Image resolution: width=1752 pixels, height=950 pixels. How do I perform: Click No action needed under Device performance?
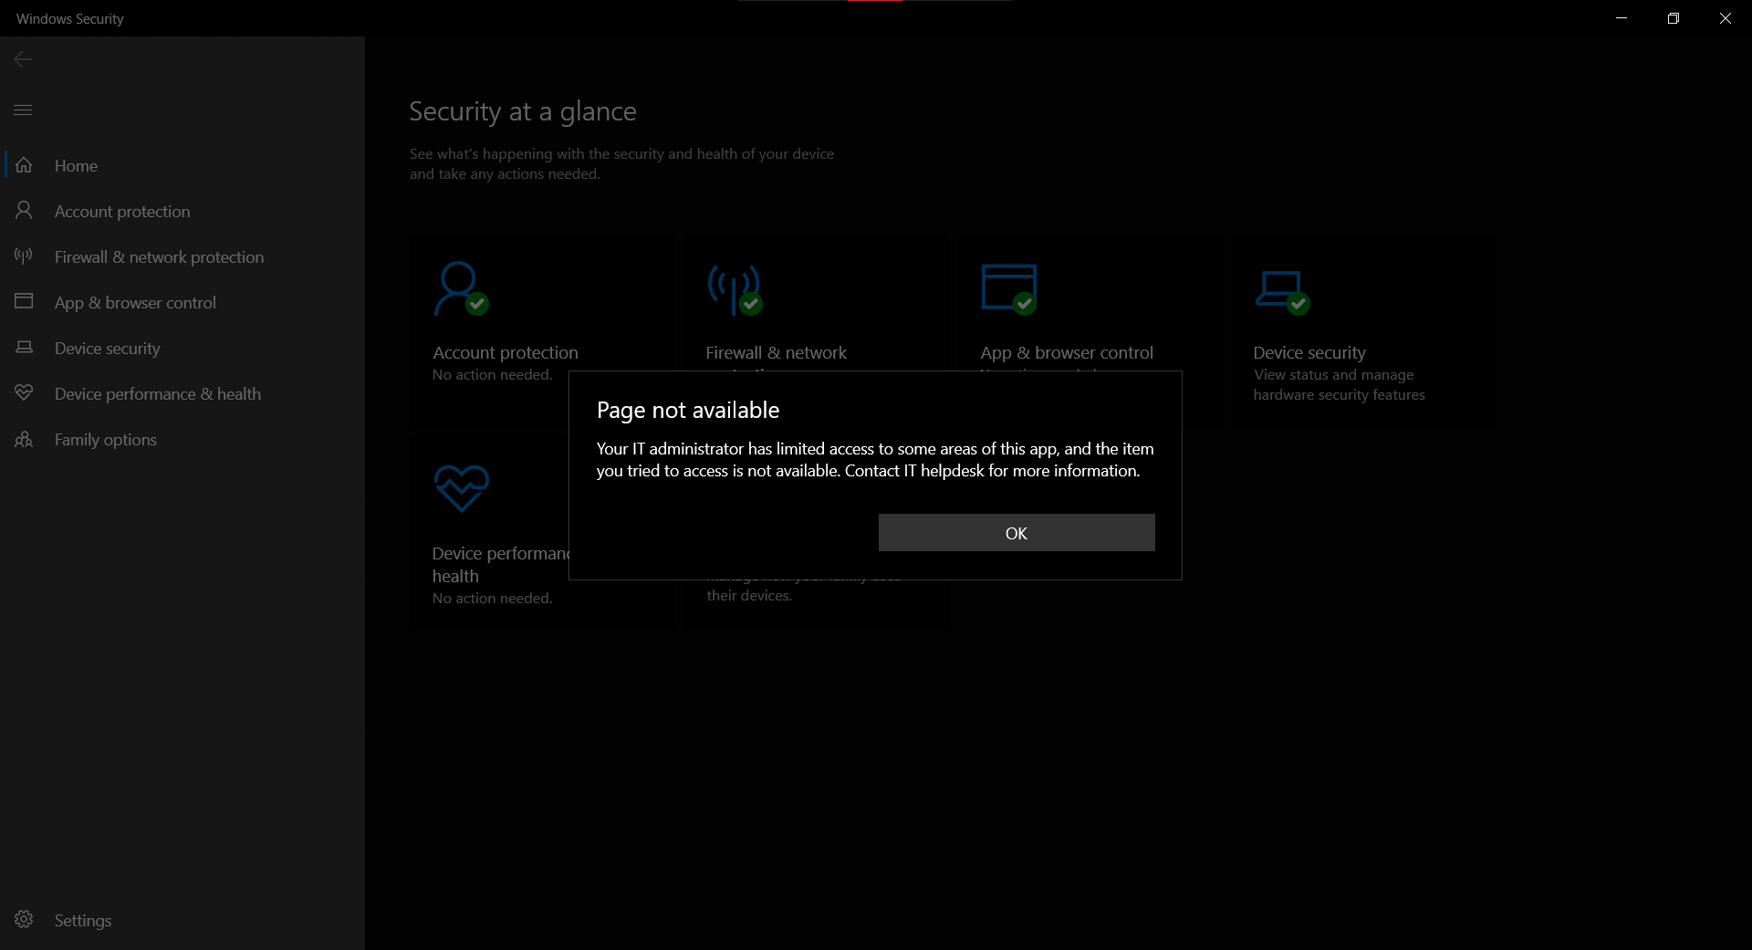click(x=492, y=599)
